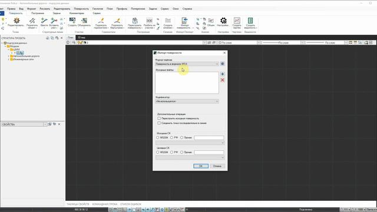The width and height of the screenshot is (377, 212).
Task: Click the Create cross-section ribbon icon
Action: click(168, 23)
